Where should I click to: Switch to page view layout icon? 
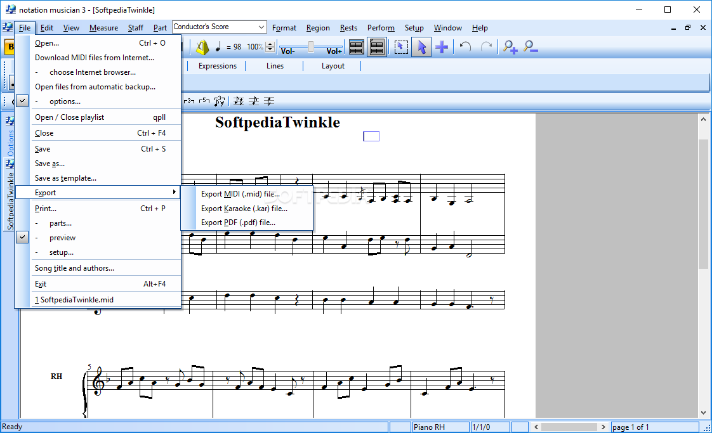point(377,47)
